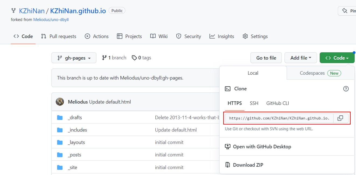This screenshot has height=175, width=356.
Task: Open the _layouts folder name
Action: 76,143
